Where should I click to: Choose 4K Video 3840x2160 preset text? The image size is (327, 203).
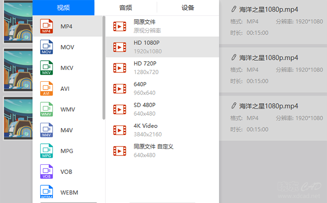click(x=148, y=130)
